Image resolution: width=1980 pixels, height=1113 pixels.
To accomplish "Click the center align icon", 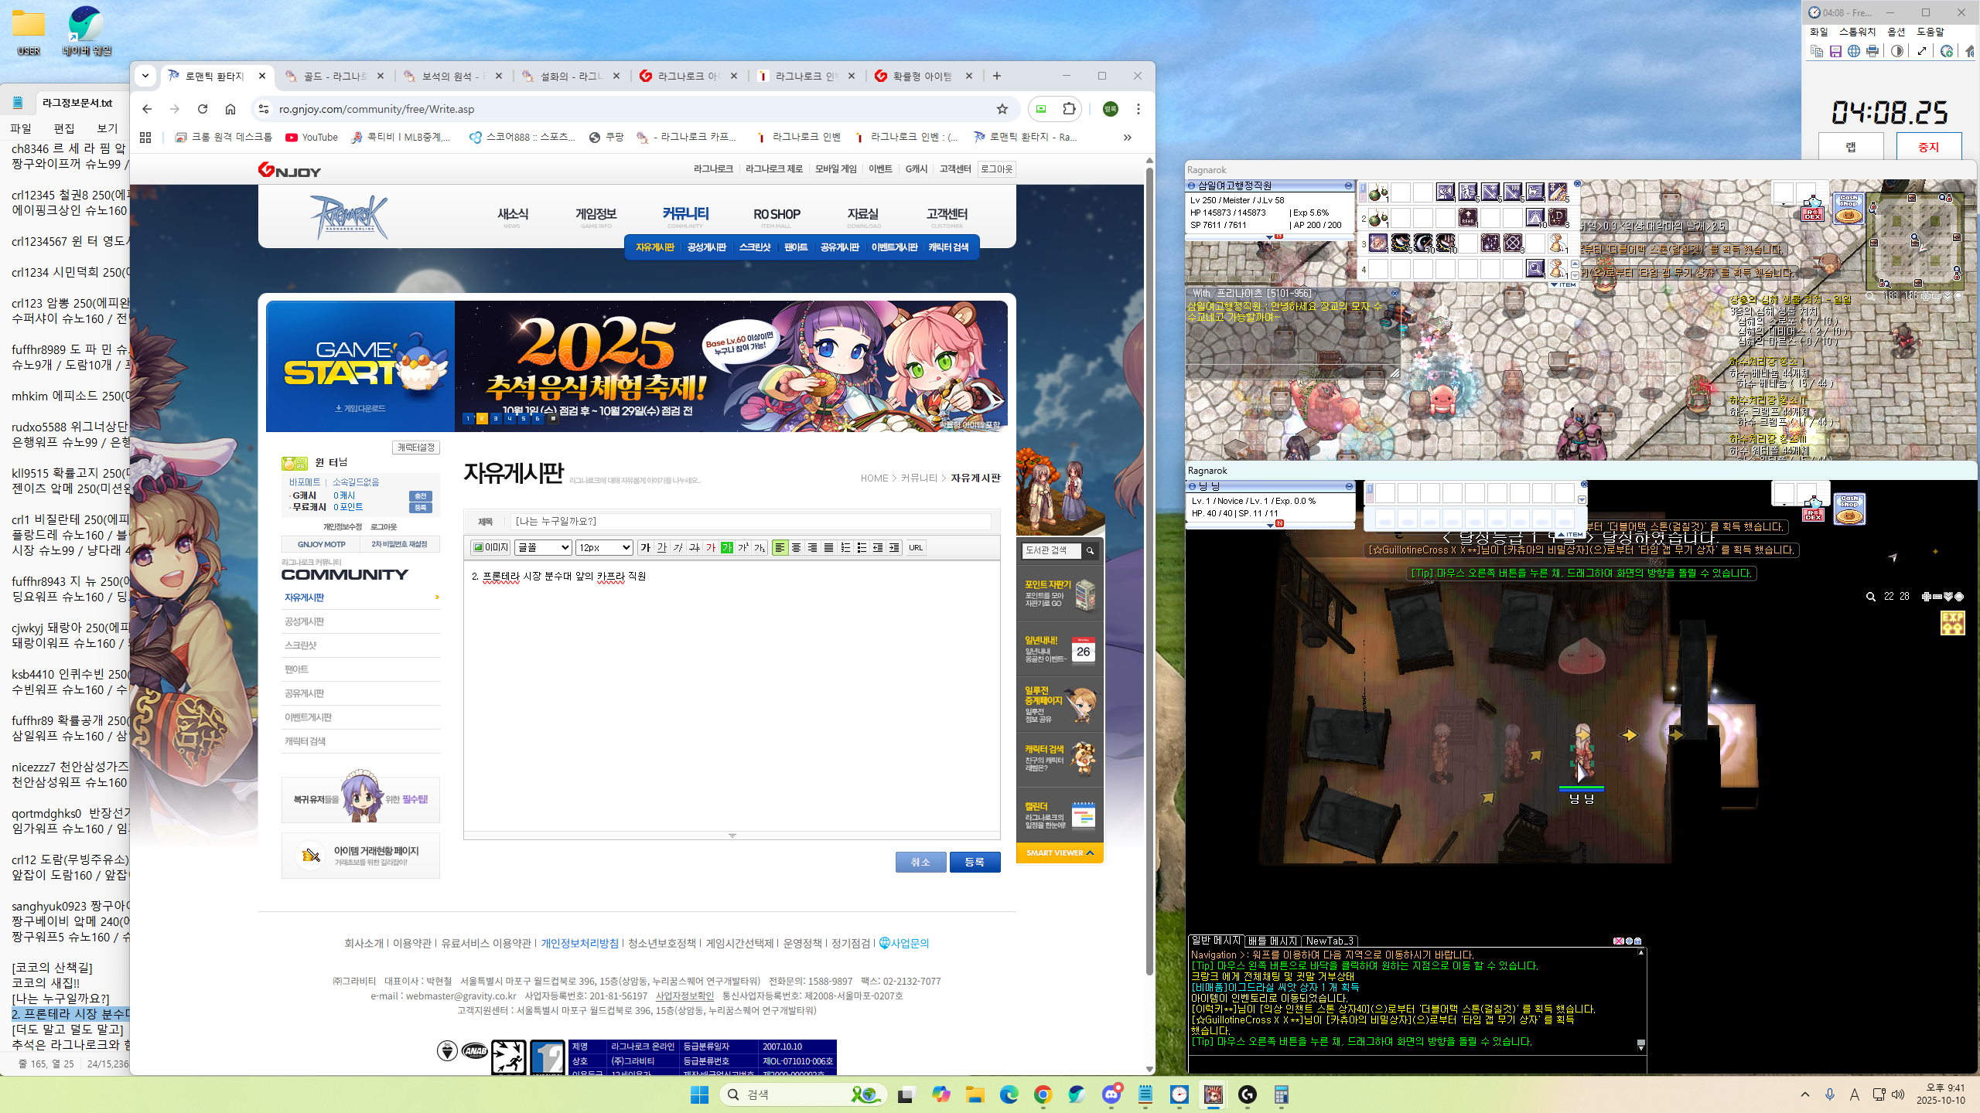I will click(x=796, y=547).
